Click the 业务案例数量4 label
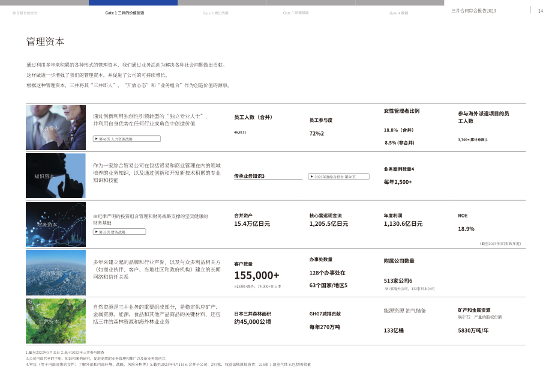 click(x=399, y=169)
